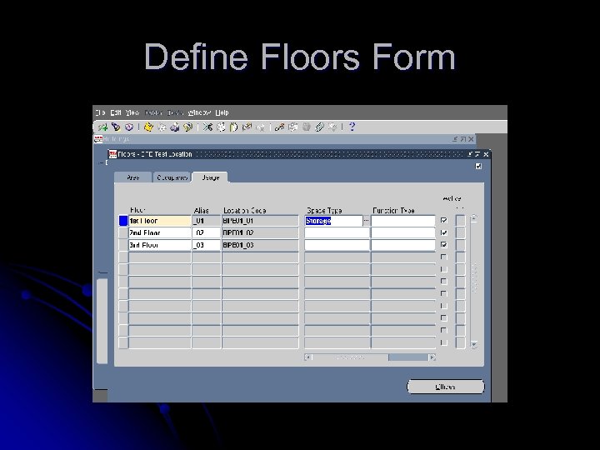Click the Translations globe toolbar icon
The height and width of the screenshot is (450, 600).
[306, 127]
